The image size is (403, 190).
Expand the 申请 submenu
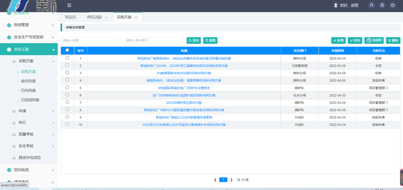pos(53,111)
